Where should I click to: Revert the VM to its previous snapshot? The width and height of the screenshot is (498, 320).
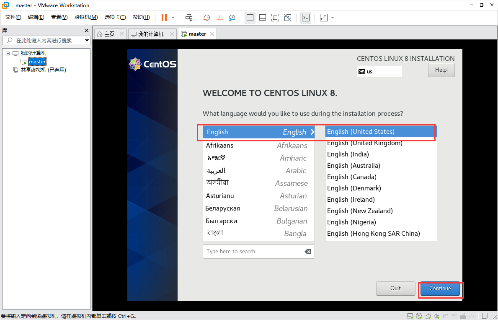pyautogui.click(x=219, y=18)
